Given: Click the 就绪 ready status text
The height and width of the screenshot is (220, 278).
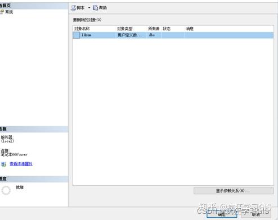Looking at the screenshot, I should coord(20,187).
